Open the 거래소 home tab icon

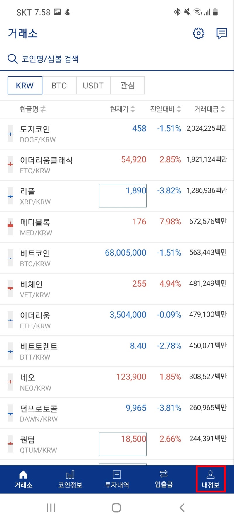(23, 475)
